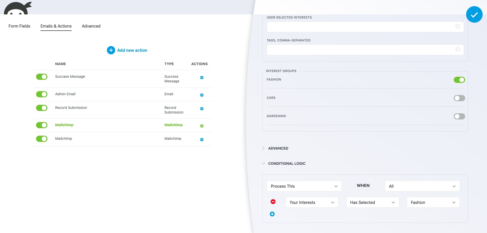Viewport: 487px width, 233px height.
Task: Open merge tags icon in Tags field
Action: (458, 49)
